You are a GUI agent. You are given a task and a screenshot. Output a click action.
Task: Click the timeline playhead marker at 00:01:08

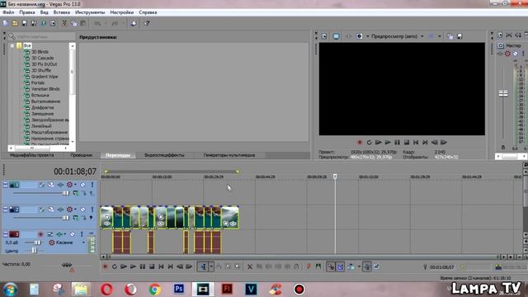(335, 177)
